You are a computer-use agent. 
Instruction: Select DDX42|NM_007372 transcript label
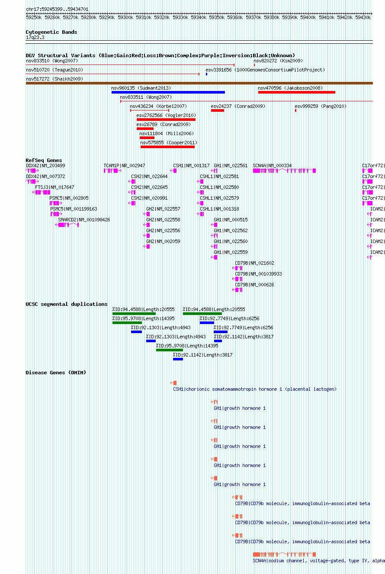45,177
